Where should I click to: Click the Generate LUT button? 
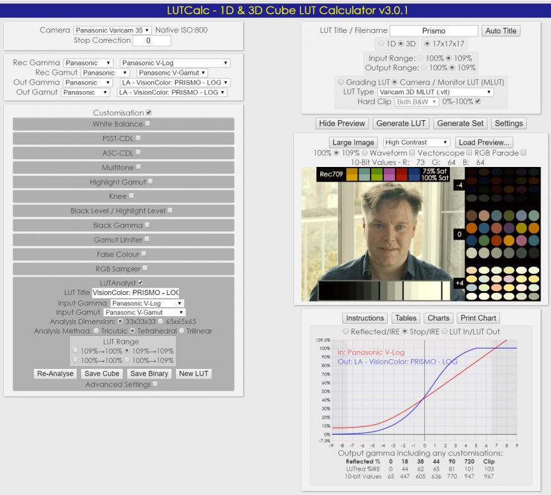(400, 123)
